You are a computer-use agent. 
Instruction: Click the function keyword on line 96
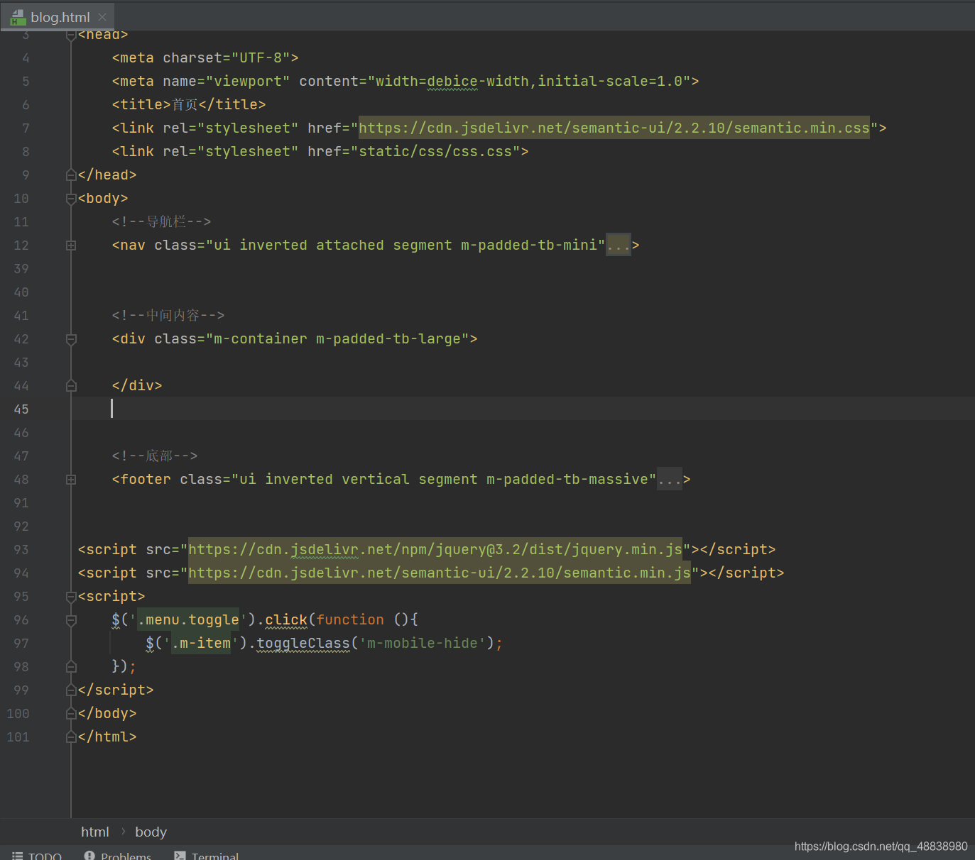350,619
